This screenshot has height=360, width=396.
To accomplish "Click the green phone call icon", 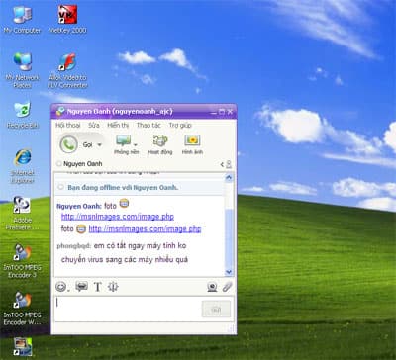I will pyautogui.click(x=69, y=144).
